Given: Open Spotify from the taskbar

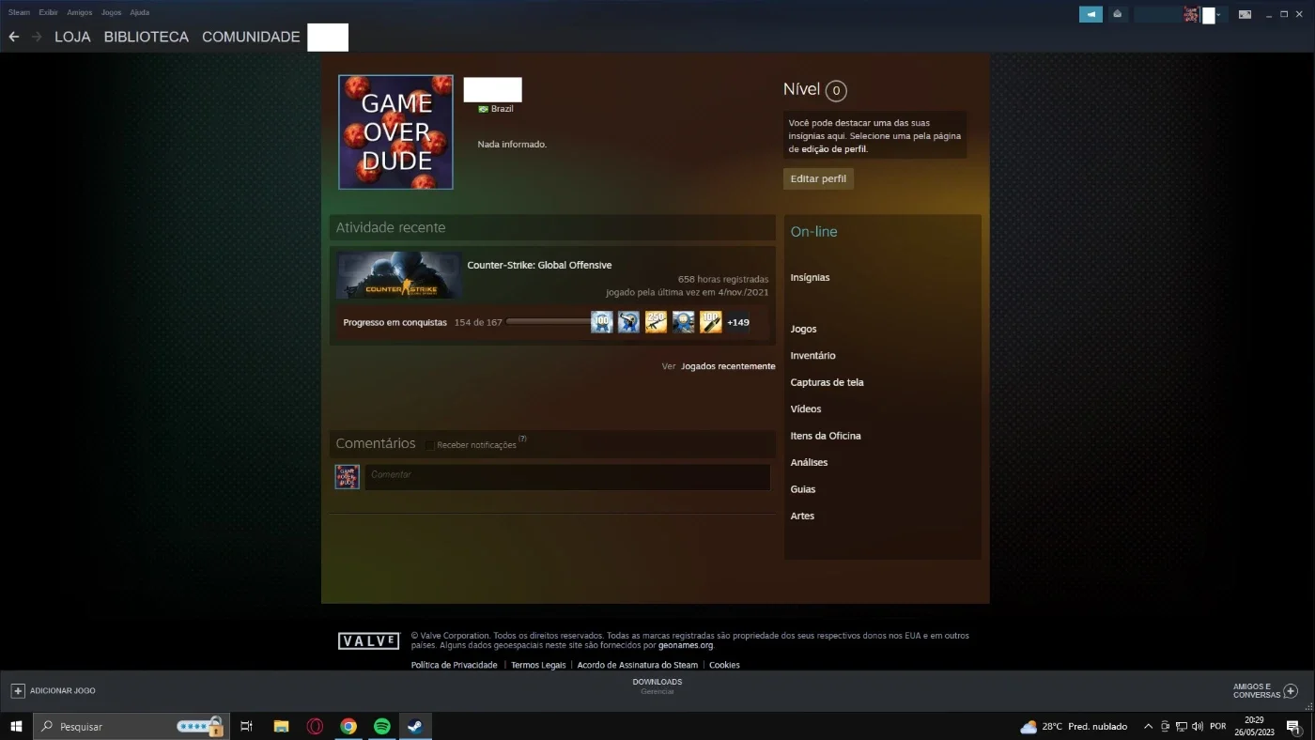Looking at the screenshot, I should (382, 726).
